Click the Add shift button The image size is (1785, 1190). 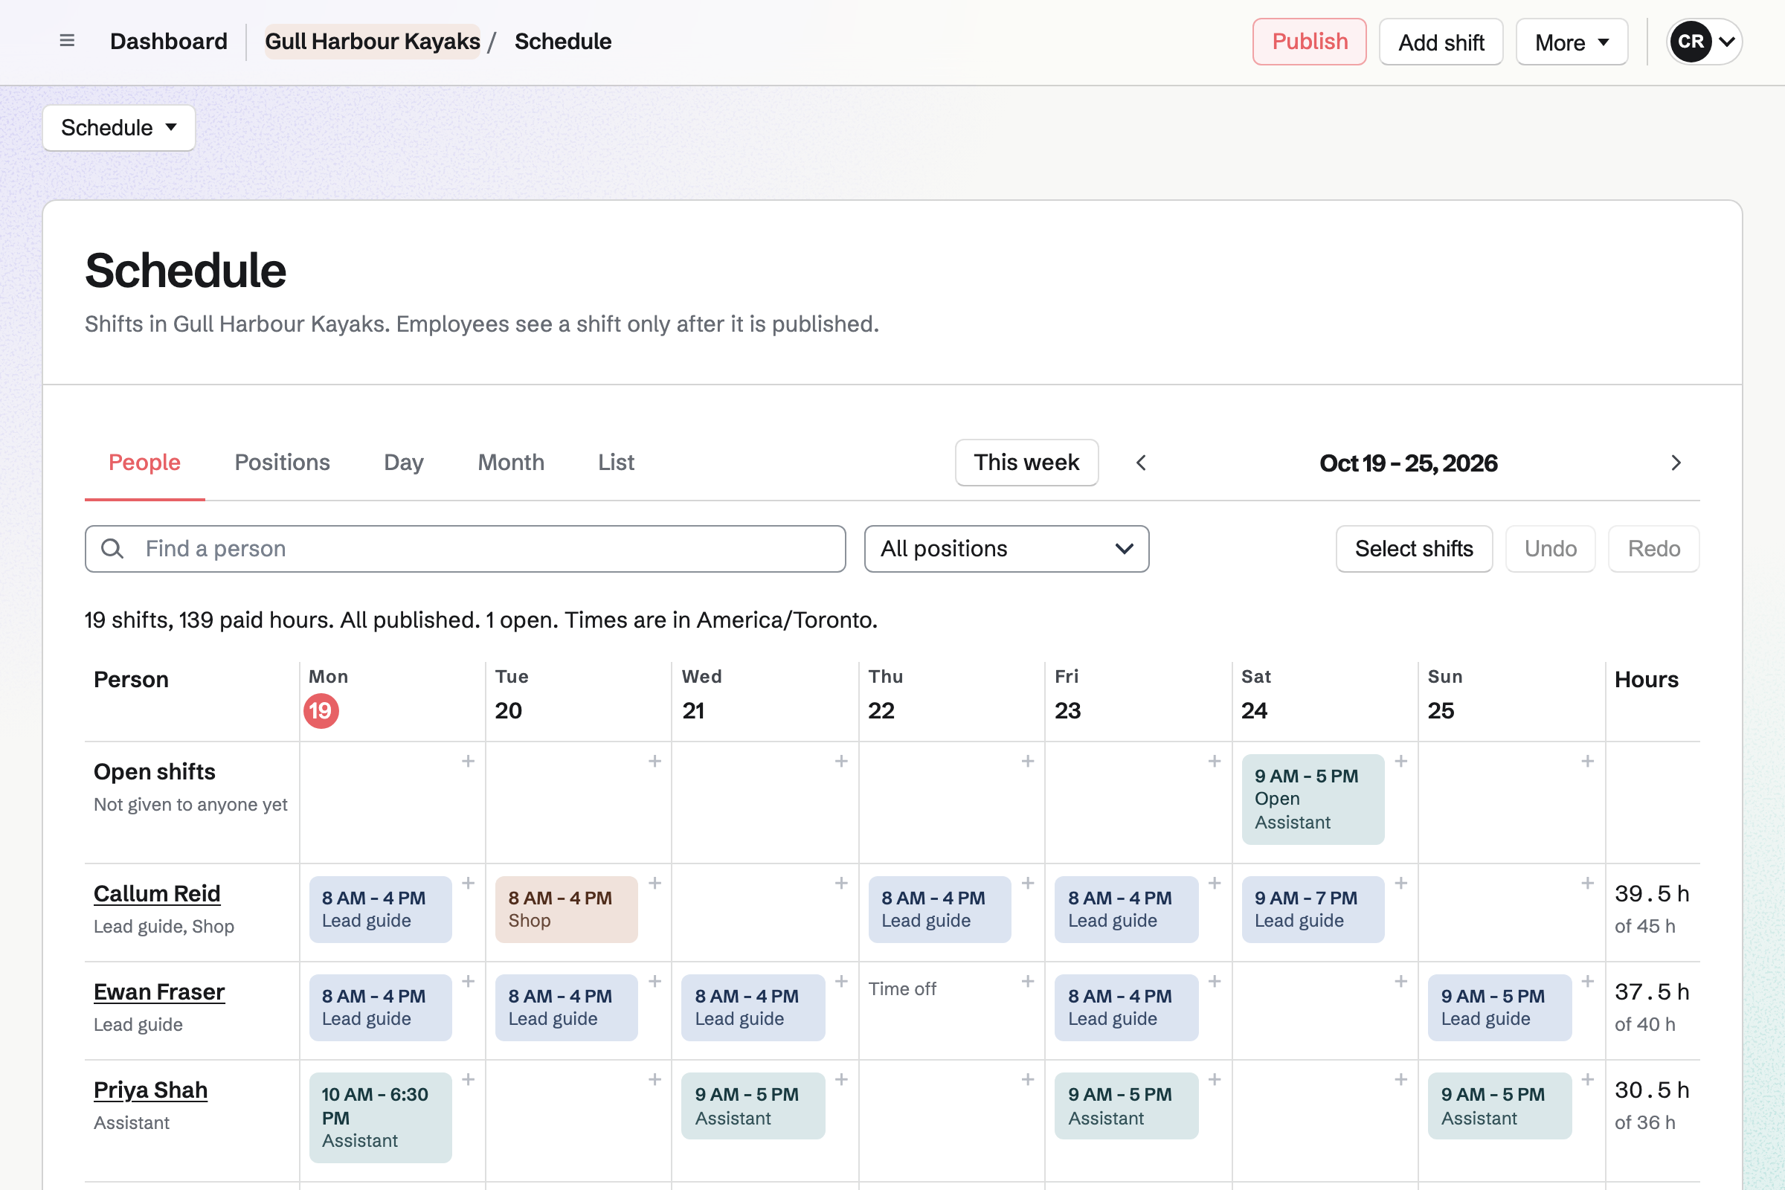coord(1441,42)
